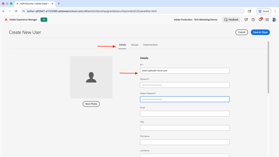Reload the page with browser refresh icon
The height and width of the screenshot is (157, 279).
click(16, 11)
